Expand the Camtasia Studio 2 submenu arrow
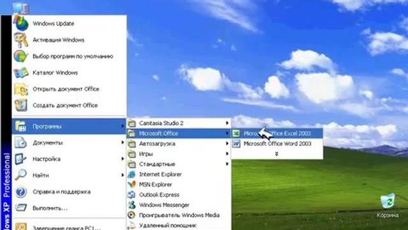This screenshot has width=408, height=230. point(227,123)
